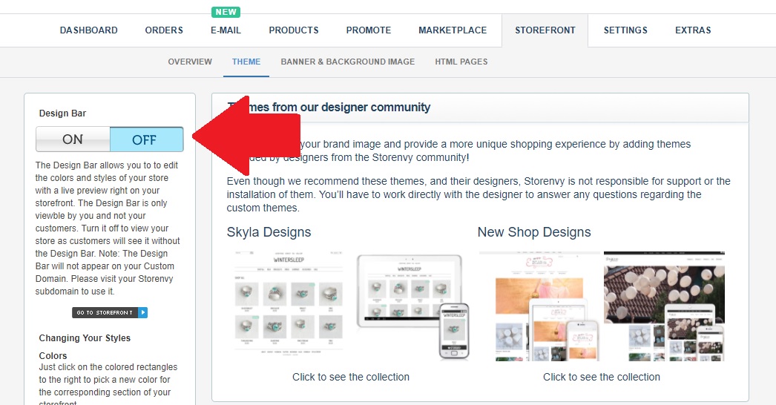Open the Marketplace section
Viewport: 776px width, 405px height.
click(x=453, y=30)
